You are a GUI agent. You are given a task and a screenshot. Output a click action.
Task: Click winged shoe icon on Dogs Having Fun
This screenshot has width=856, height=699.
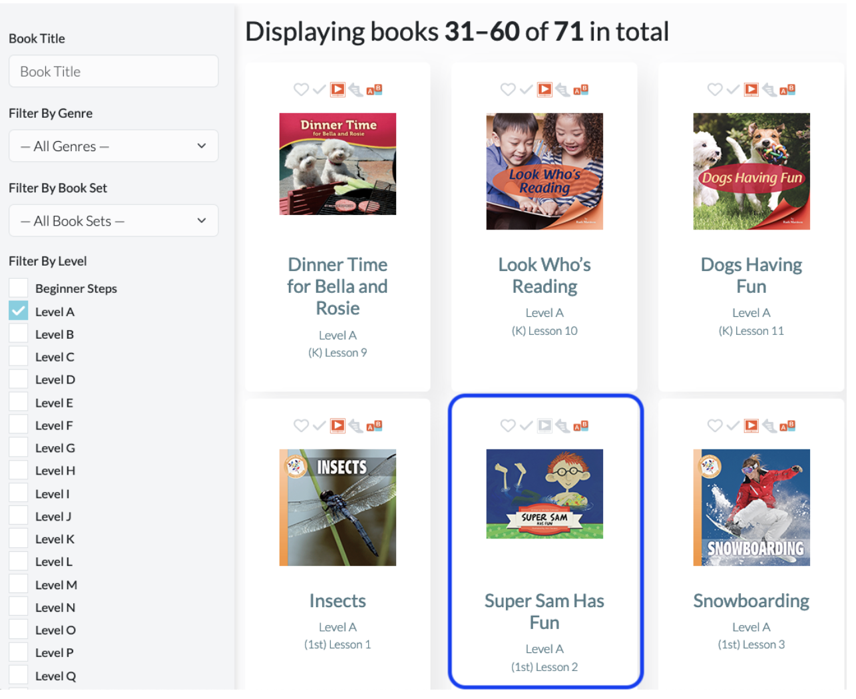click(770, 89)
